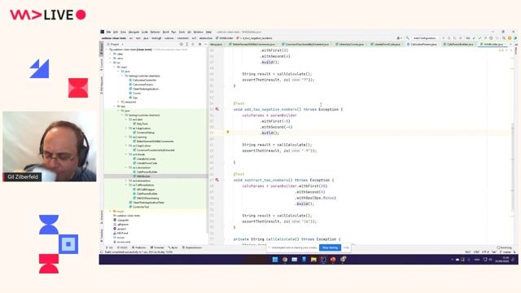Switch to LiteralsFromCode.java editor tab
The width and height of the screenshot is (521, 293).
387,44
